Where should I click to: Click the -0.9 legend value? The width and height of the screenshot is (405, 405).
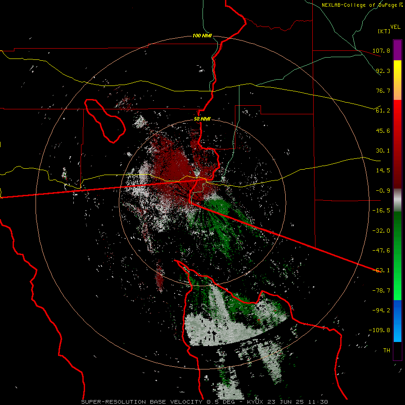pyautogui.click(x=383, y=191)
